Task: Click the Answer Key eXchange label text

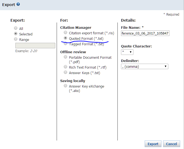Action: point(86,86)
